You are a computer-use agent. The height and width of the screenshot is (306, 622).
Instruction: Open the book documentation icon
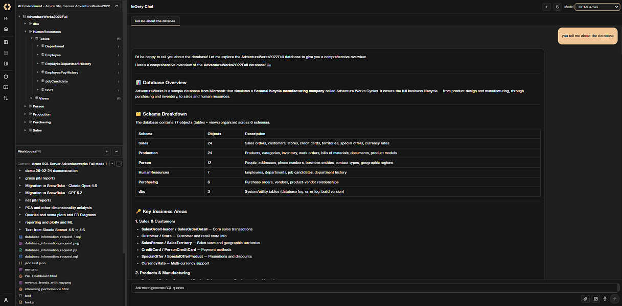click(6, 87)
